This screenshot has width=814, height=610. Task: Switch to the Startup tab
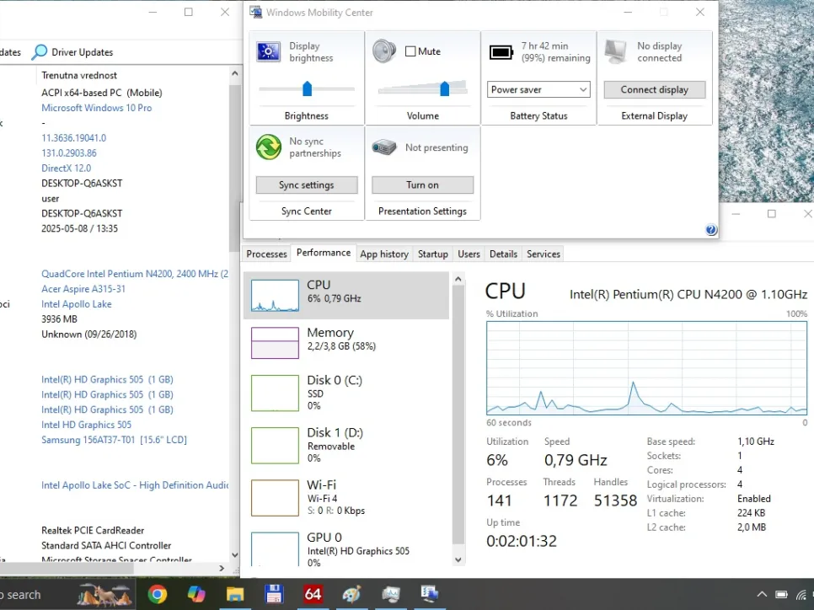[x=432, y=254]
